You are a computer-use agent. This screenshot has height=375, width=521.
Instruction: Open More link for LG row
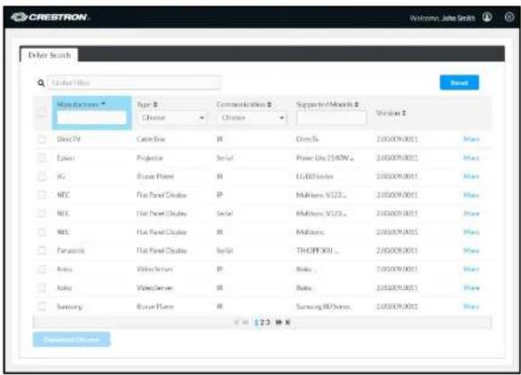tap(471, 176)
